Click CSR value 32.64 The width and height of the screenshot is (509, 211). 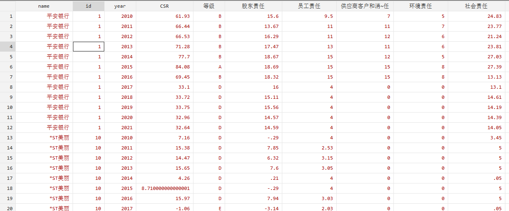(x=183, y=128)
